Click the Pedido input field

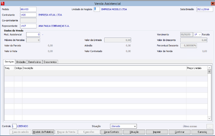(x=28, y=9)
